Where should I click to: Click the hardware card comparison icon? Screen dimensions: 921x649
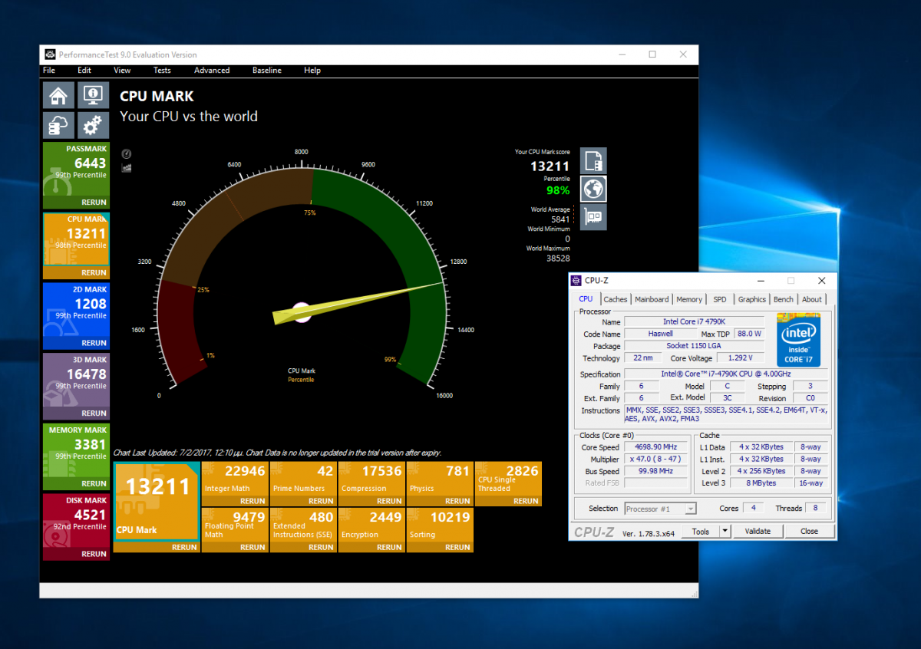point(593,217)
